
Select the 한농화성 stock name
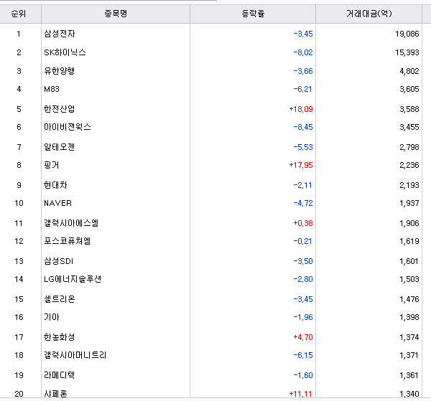pyautogui.click(x=60, y=337)
